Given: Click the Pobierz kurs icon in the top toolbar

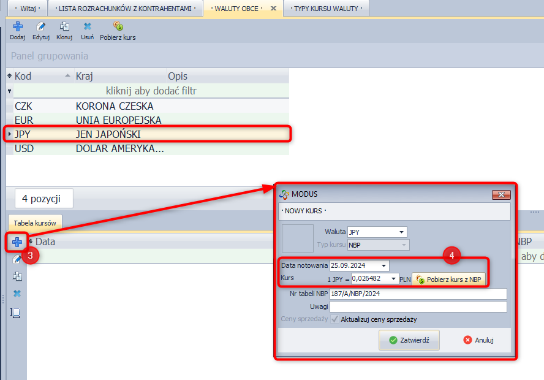Looking at the screenshot, I should click(118, 27).
